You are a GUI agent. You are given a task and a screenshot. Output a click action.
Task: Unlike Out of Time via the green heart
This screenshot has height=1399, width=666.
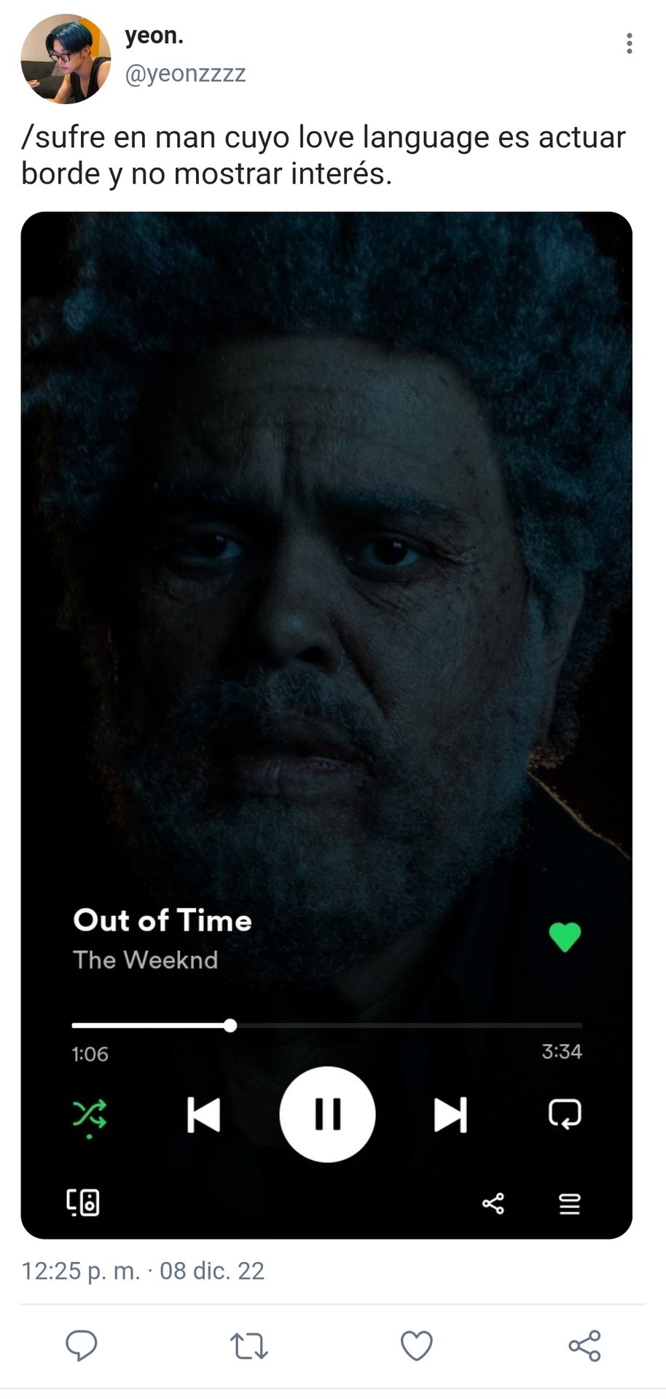click(565, 937)
